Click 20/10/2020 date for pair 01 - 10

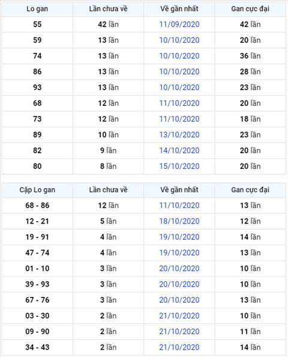(179, 269)
